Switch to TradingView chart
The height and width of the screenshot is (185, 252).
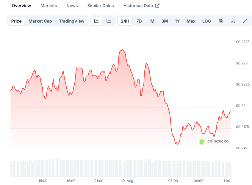tap(72, 21)
